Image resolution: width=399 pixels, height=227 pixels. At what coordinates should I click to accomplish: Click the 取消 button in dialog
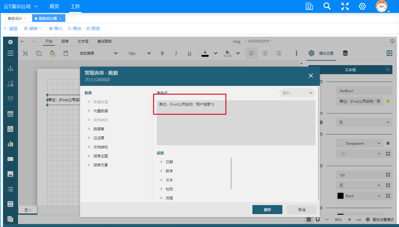coord(302,210)
